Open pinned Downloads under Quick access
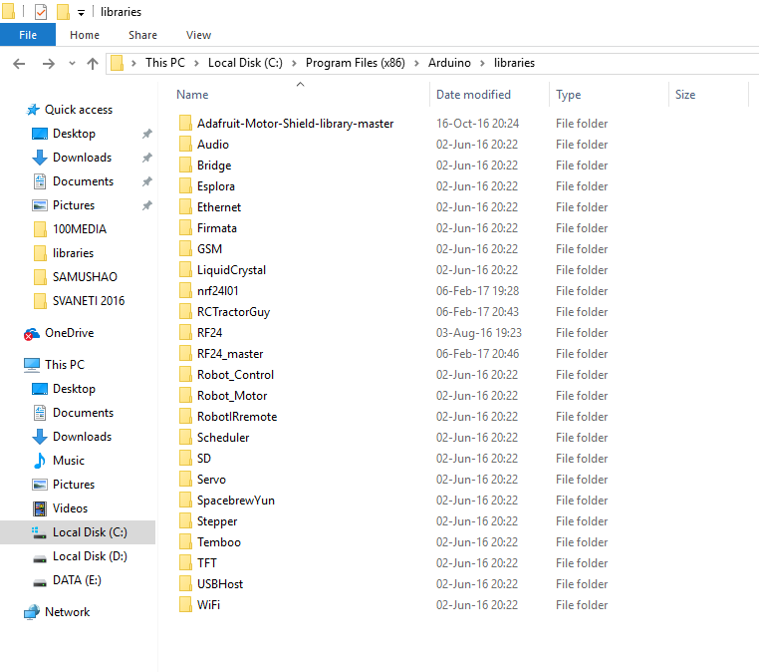Image resolution: width=759 pixels, height=672 pixels. (83, 158)
